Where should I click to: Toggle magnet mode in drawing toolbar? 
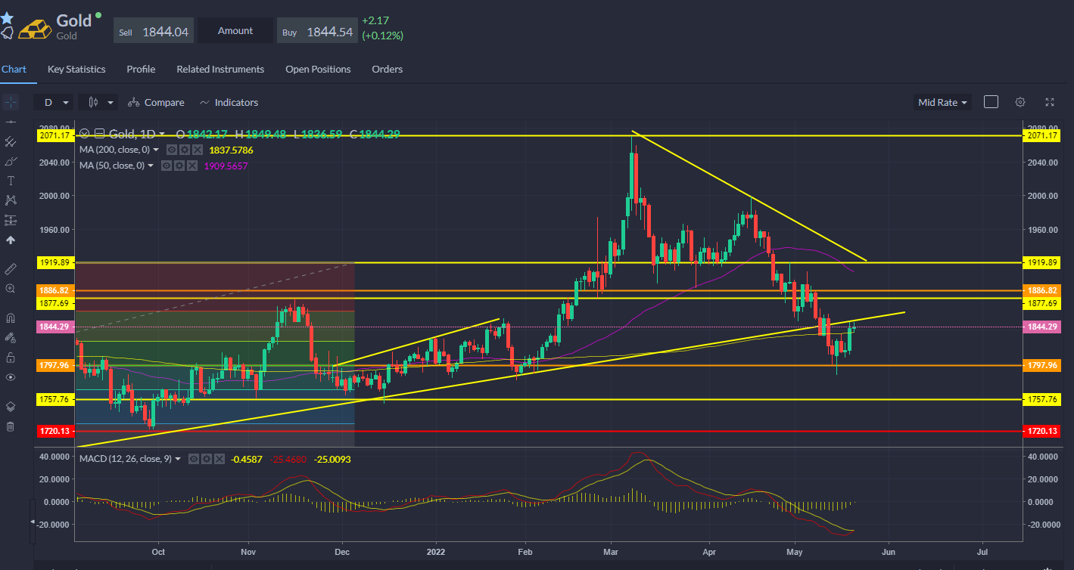click(x=11, y=318)
